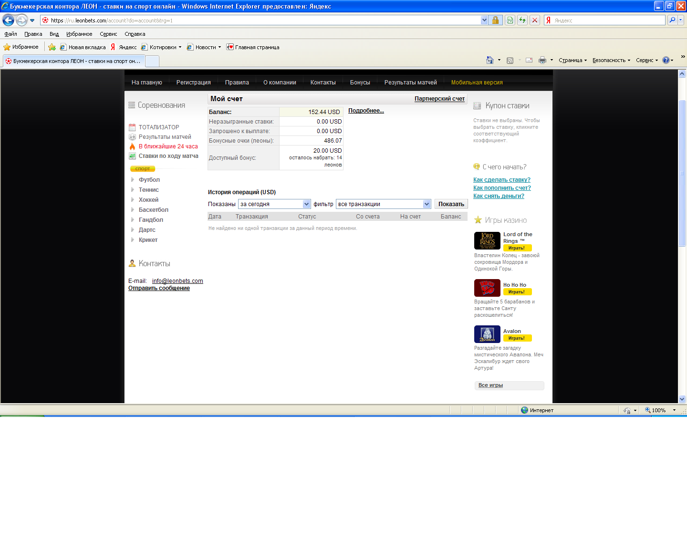Expand the Теннис sport category
Screen dimensions: 687x541
point(148,190)
